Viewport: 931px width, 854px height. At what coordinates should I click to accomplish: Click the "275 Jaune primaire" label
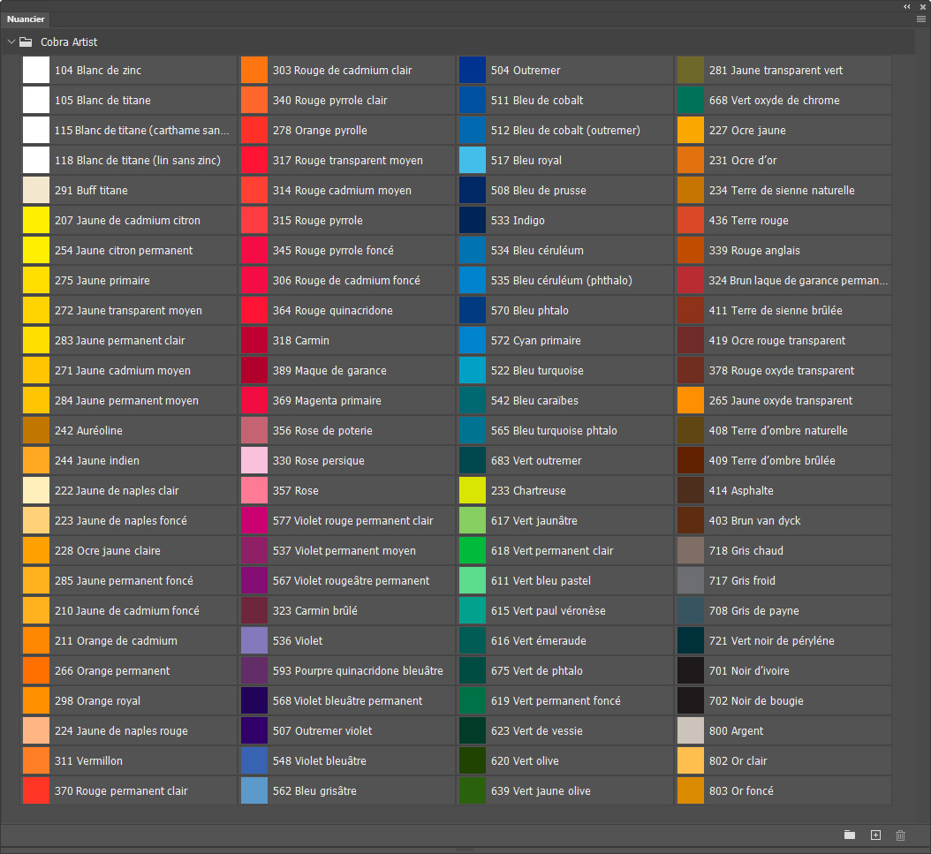point(102,281)
